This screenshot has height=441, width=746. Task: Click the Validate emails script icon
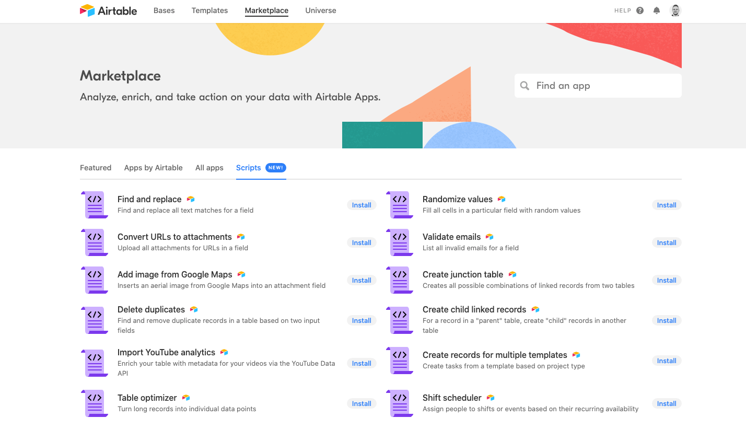coord(400,242)
